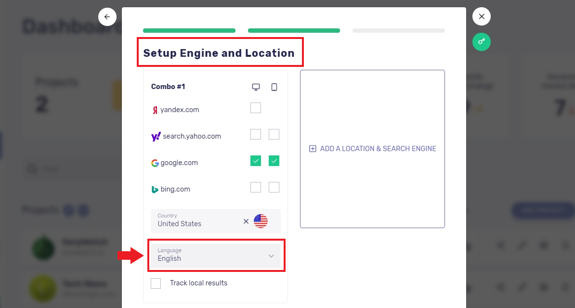Expand the Country selector field

coord(202,221)
